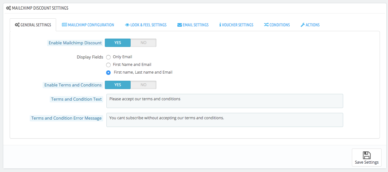
Task: Click the eye icon on Look & Feel tab
Action: (x=127, y=25)
